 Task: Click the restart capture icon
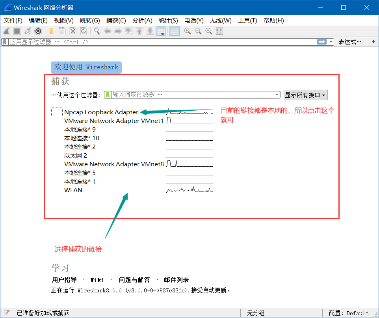(x=28, y=31)
